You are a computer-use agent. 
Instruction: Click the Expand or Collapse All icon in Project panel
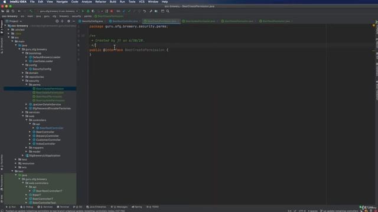pyautogui.click(x=63, y=21)
